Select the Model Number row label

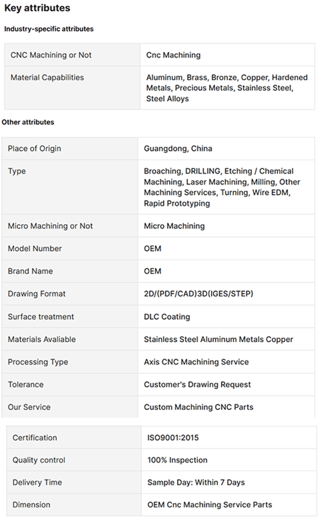[x=35, y=248]
